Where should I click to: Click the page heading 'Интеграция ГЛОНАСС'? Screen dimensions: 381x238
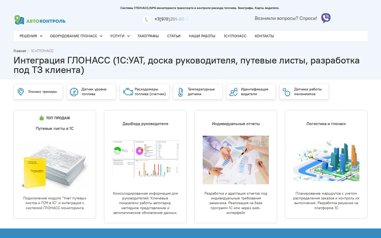(x=187, y=65)
